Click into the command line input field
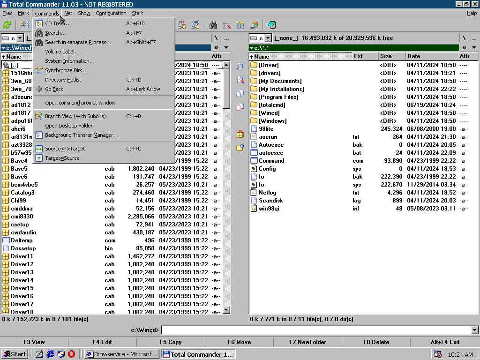Viewport: 480px width, 360px height. [316, 330]
